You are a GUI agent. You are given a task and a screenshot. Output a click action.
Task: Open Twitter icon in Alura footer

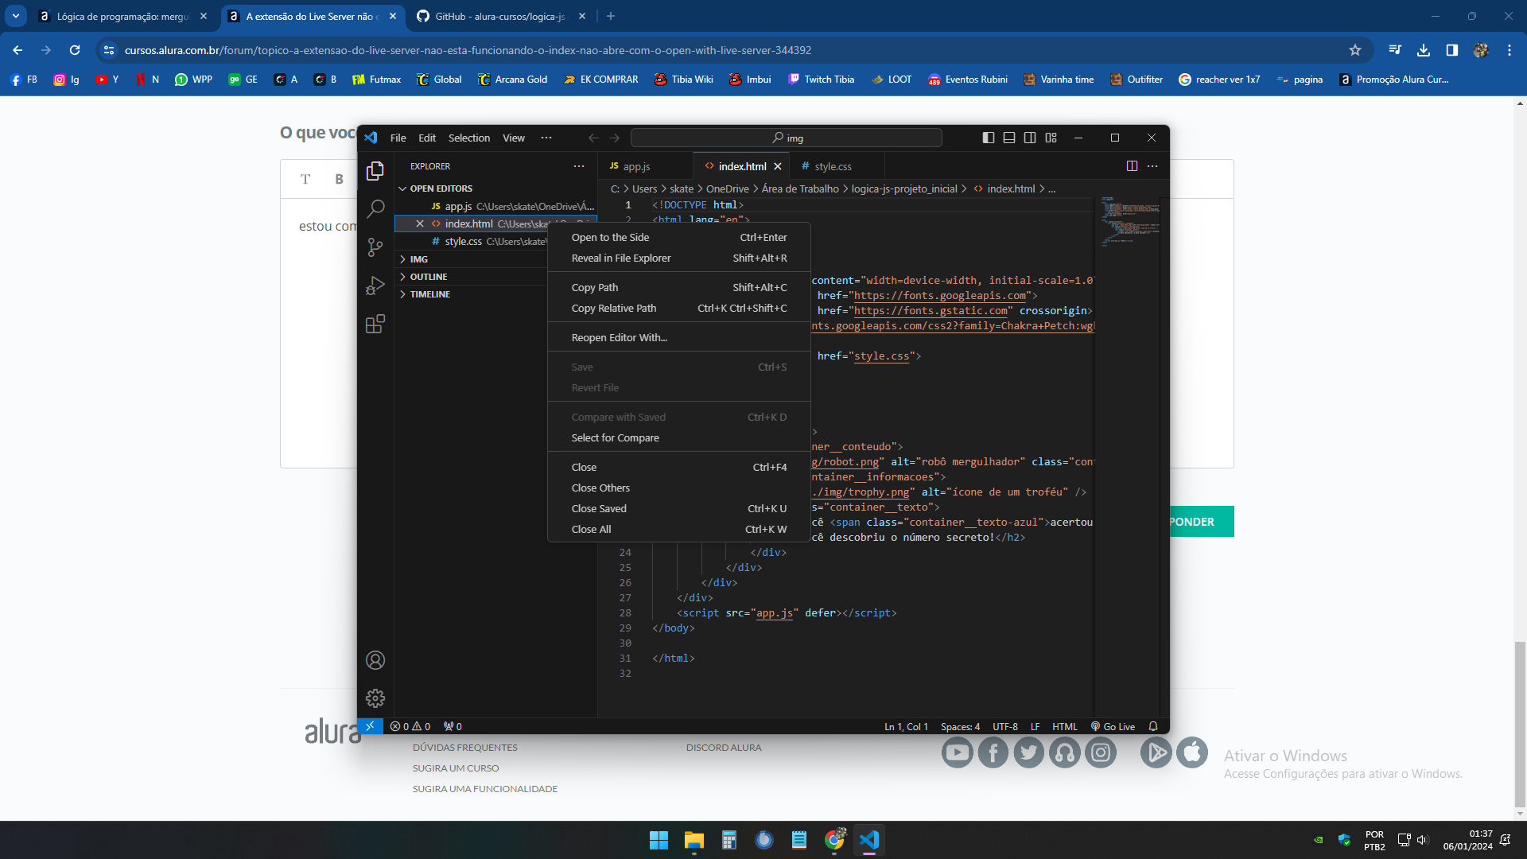click(x=1029, y=752)
